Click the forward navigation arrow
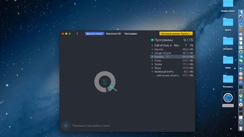The image size is (244, 137). pos(81,33)
